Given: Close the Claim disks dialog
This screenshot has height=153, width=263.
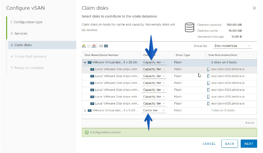Looking at the screenshot, I should pyautogui.click(x=254, y=8).
